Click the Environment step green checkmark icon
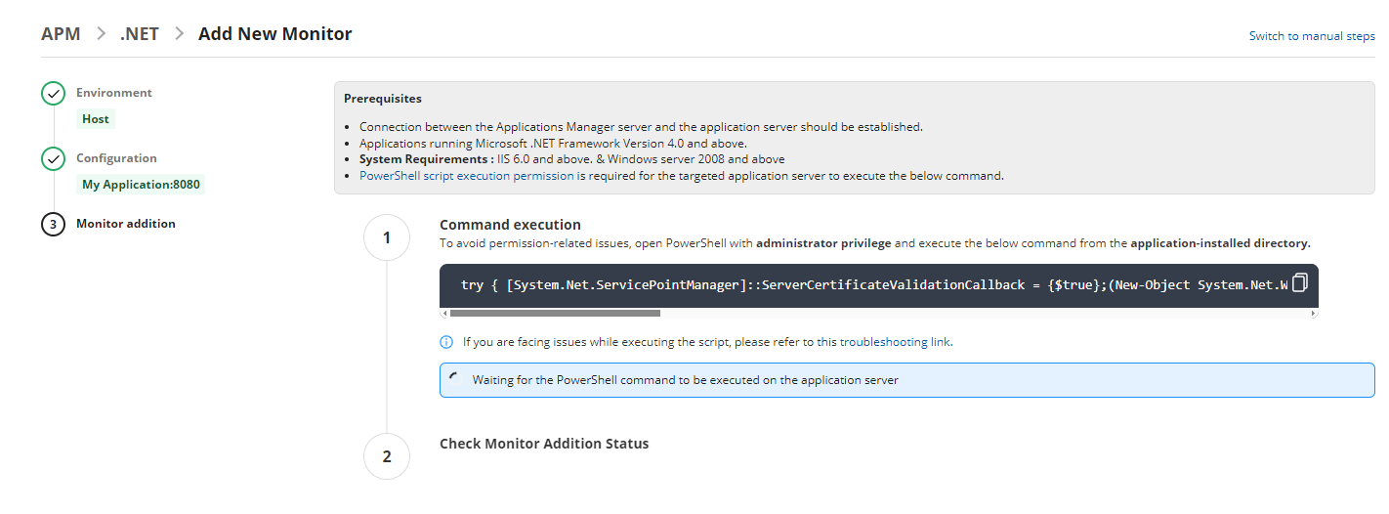 53,94
